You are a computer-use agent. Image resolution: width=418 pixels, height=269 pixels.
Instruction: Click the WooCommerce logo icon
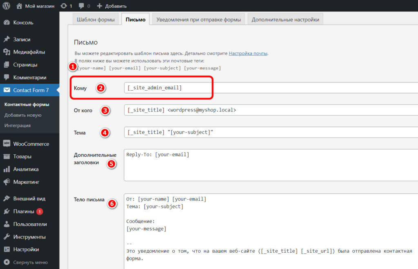(x=7, y=144)
